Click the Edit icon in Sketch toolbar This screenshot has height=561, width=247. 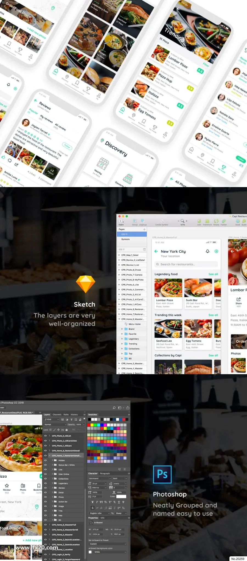click(199, 221)
